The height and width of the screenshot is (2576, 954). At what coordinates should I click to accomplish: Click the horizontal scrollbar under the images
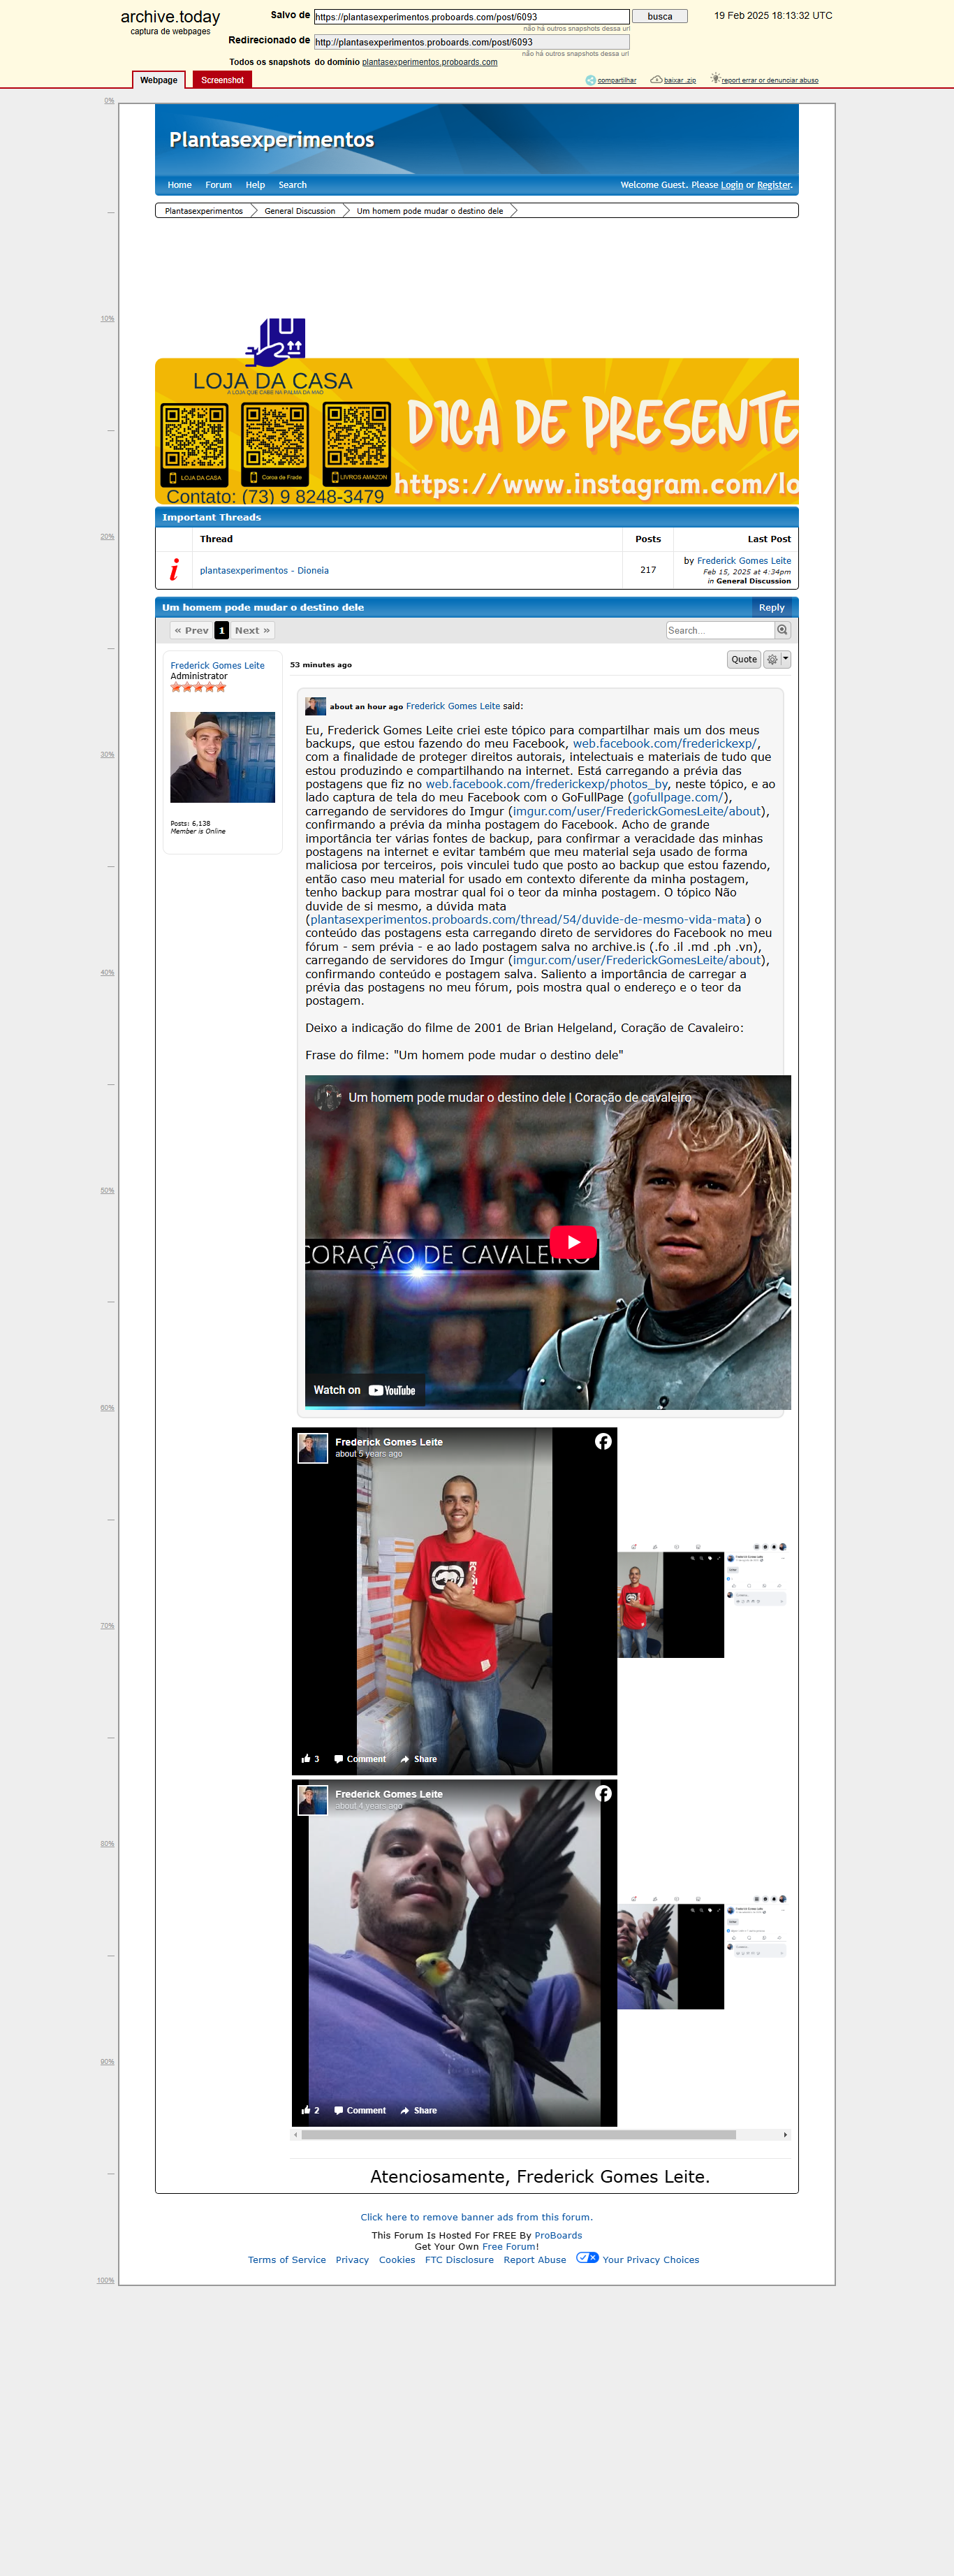tap(519, 2135)
